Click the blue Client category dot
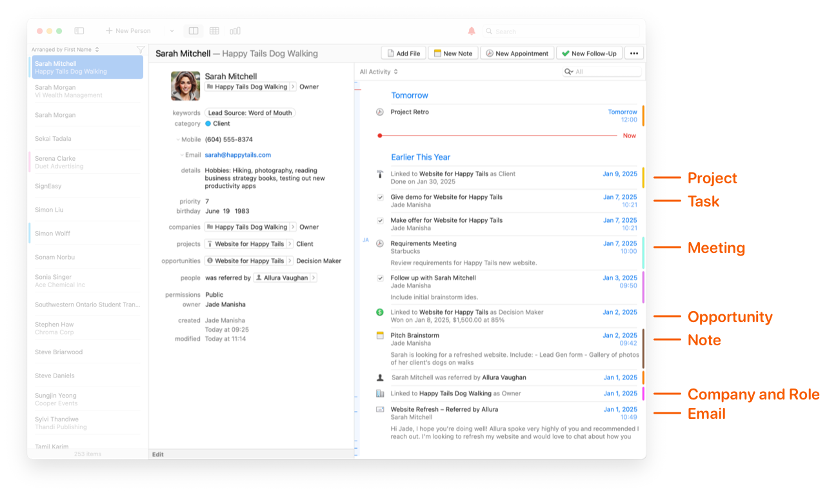This screenshot has height=495, width=827. click(208, 123)
